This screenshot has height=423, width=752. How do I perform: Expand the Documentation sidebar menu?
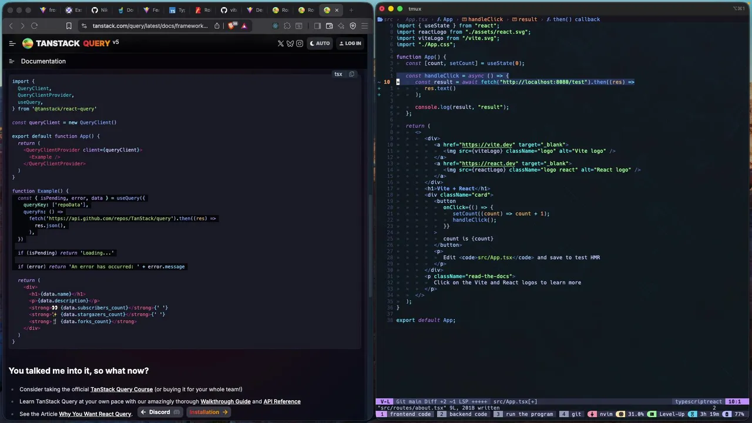click(x=11, y=61)
